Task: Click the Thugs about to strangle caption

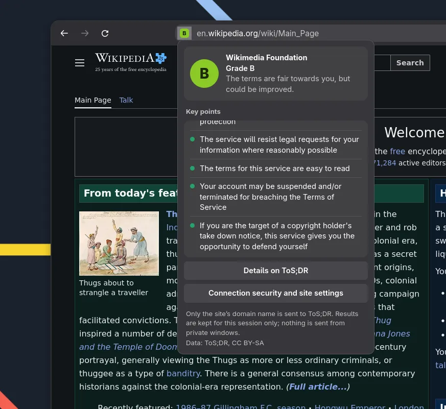Action: pyautogui.click(x=113, y=287)
